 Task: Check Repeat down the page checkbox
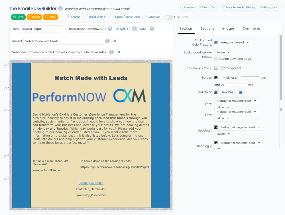216,59
